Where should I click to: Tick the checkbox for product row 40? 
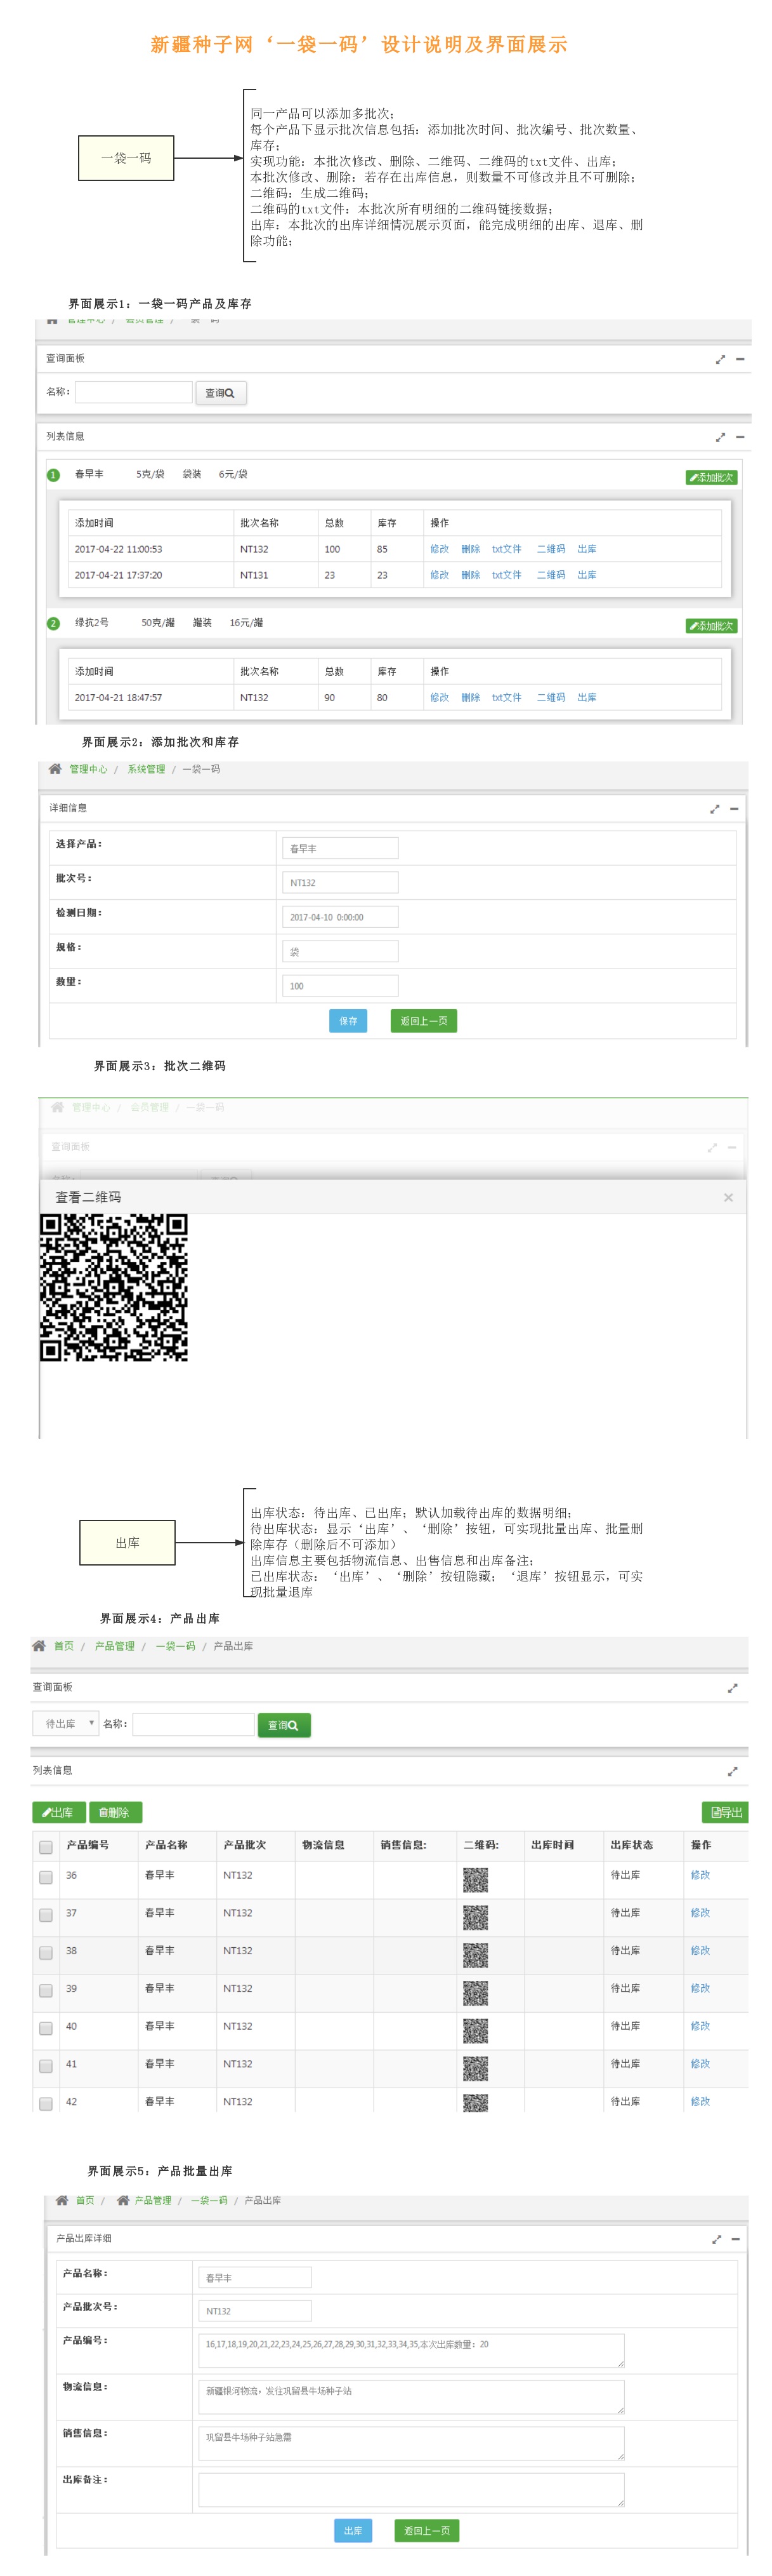46,2027
